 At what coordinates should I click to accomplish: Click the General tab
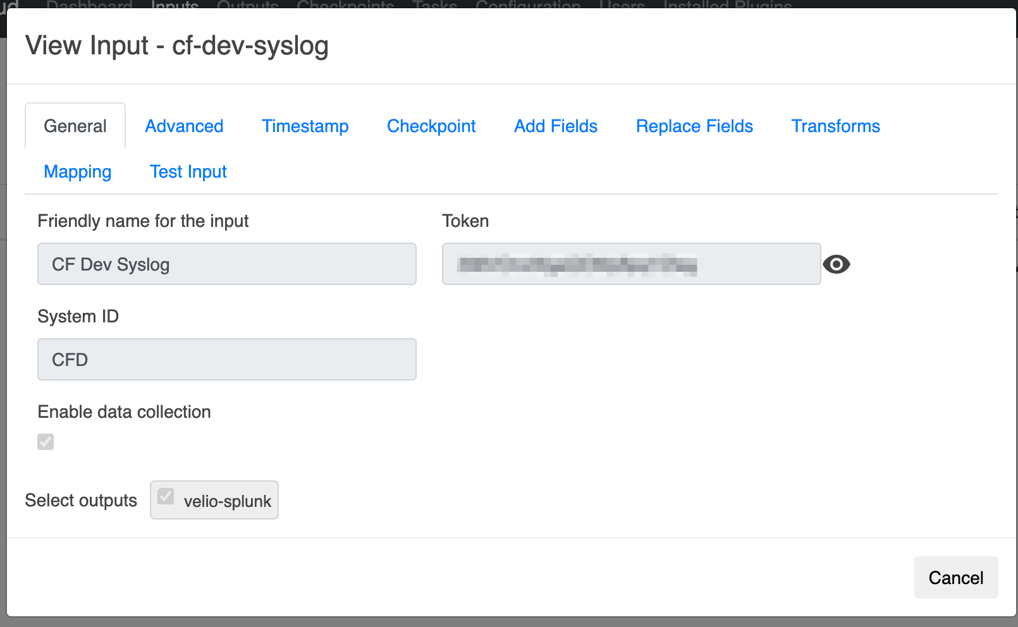pyautogui.click(x=75, y=126)
